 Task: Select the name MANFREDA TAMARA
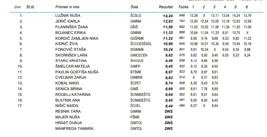tap(74, 128)
